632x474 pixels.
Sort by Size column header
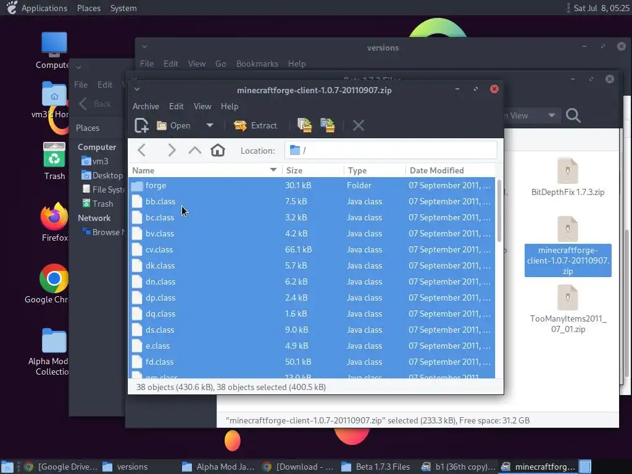click(x=313, y=170)
